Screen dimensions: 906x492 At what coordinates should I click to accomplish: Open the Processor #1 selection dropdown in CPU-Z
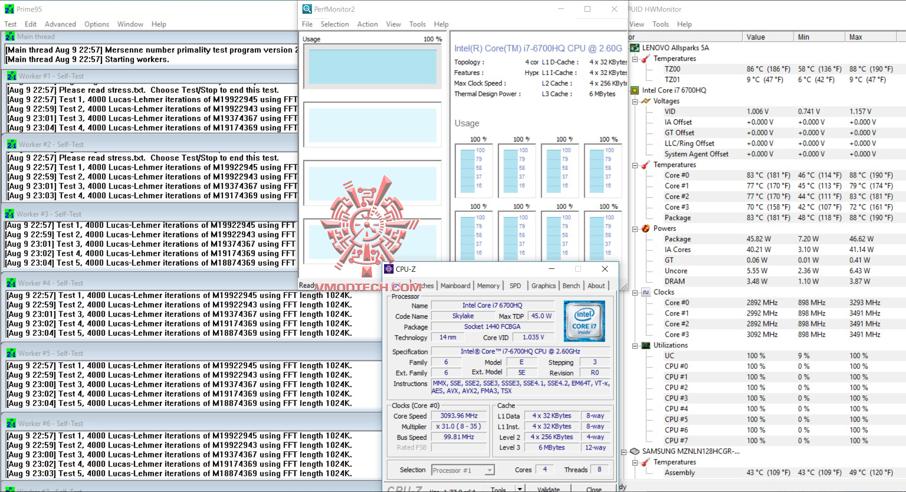click(489, 470)
